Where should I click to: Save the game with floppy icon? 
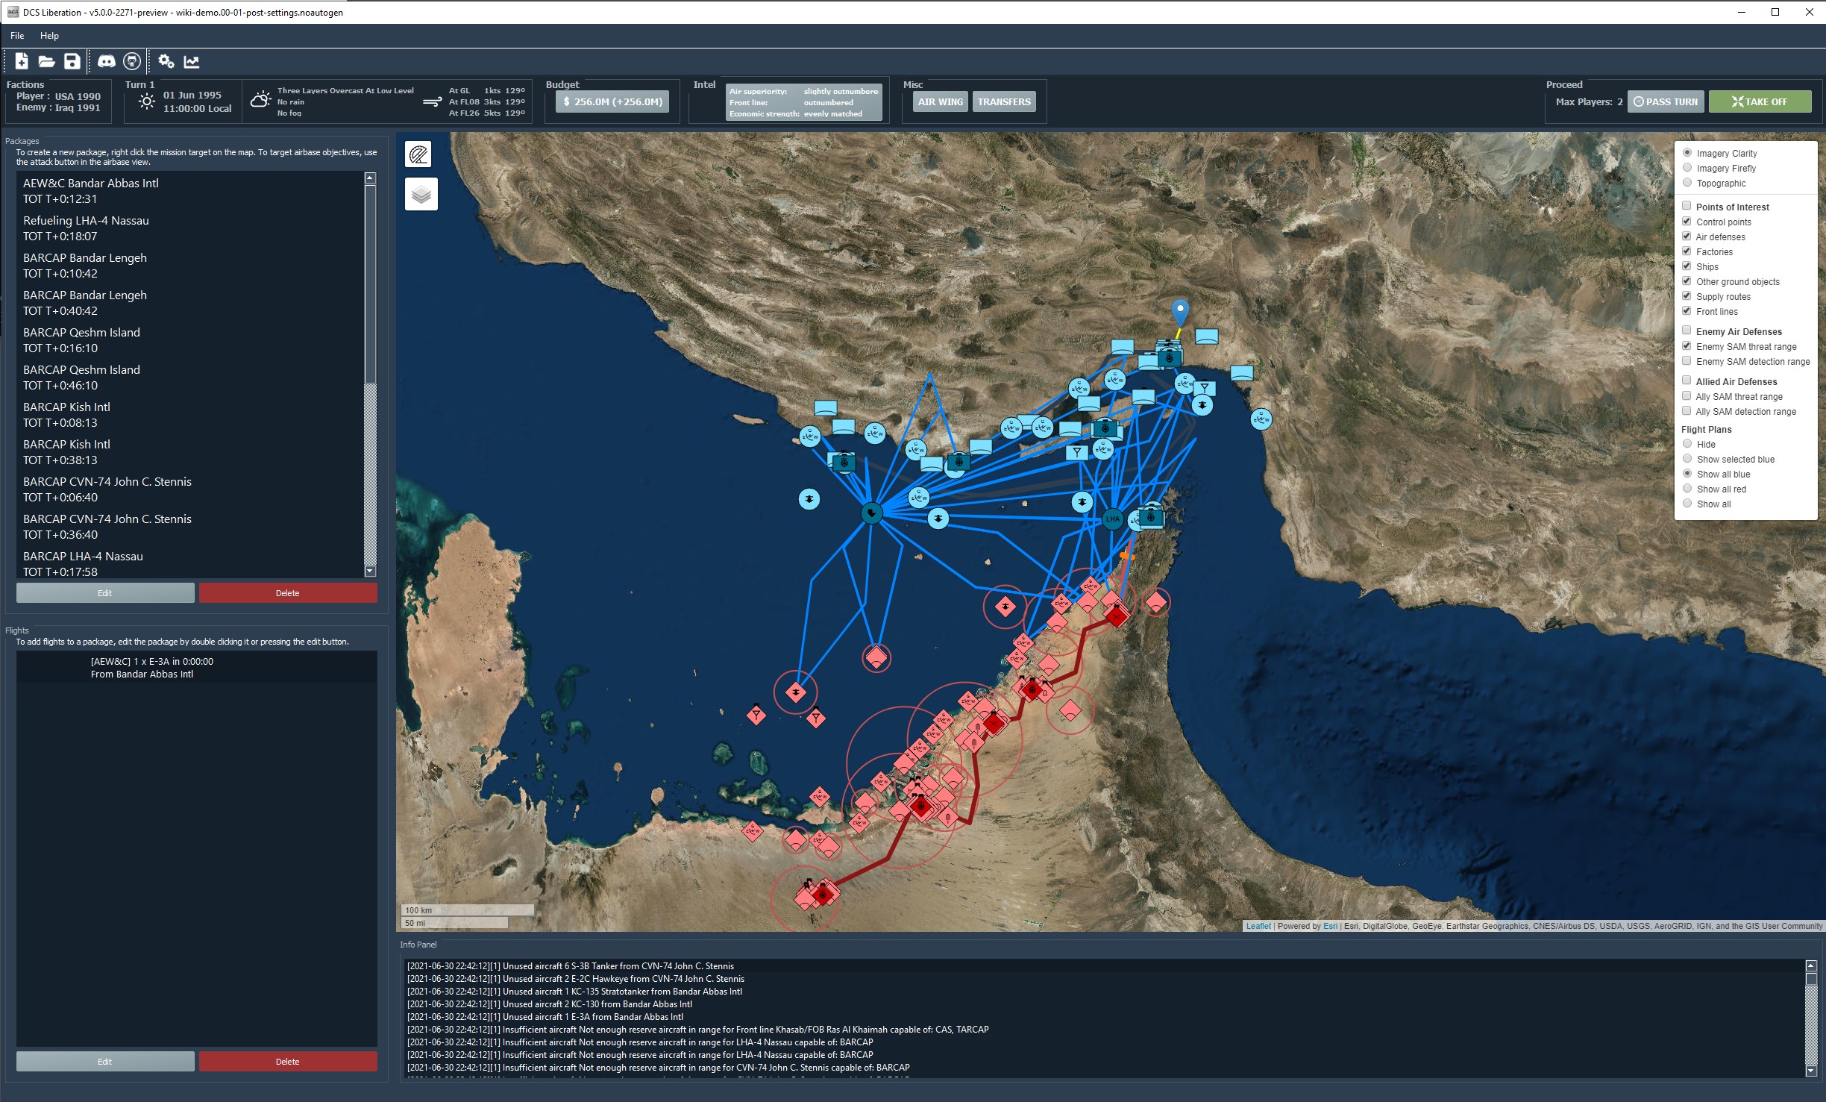[x=72, y=61]
